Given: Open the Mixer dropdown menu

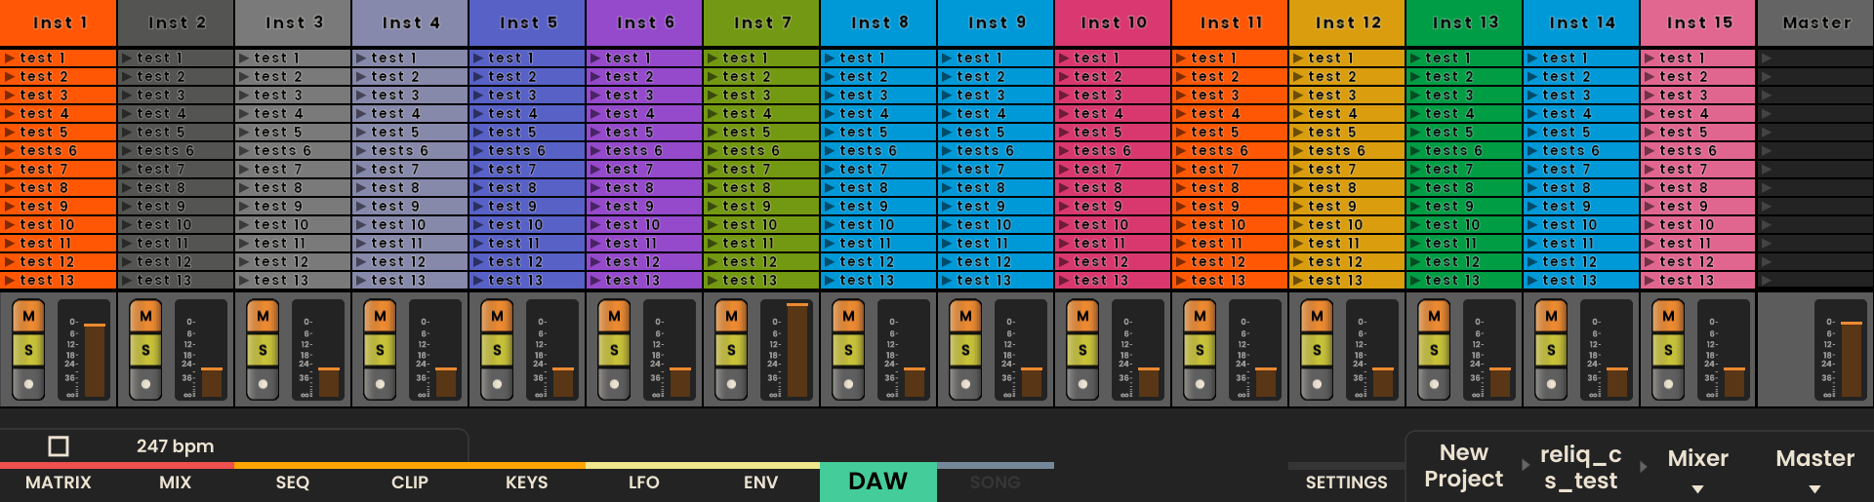Looking at the screenshot, I should pos(1697,468).
